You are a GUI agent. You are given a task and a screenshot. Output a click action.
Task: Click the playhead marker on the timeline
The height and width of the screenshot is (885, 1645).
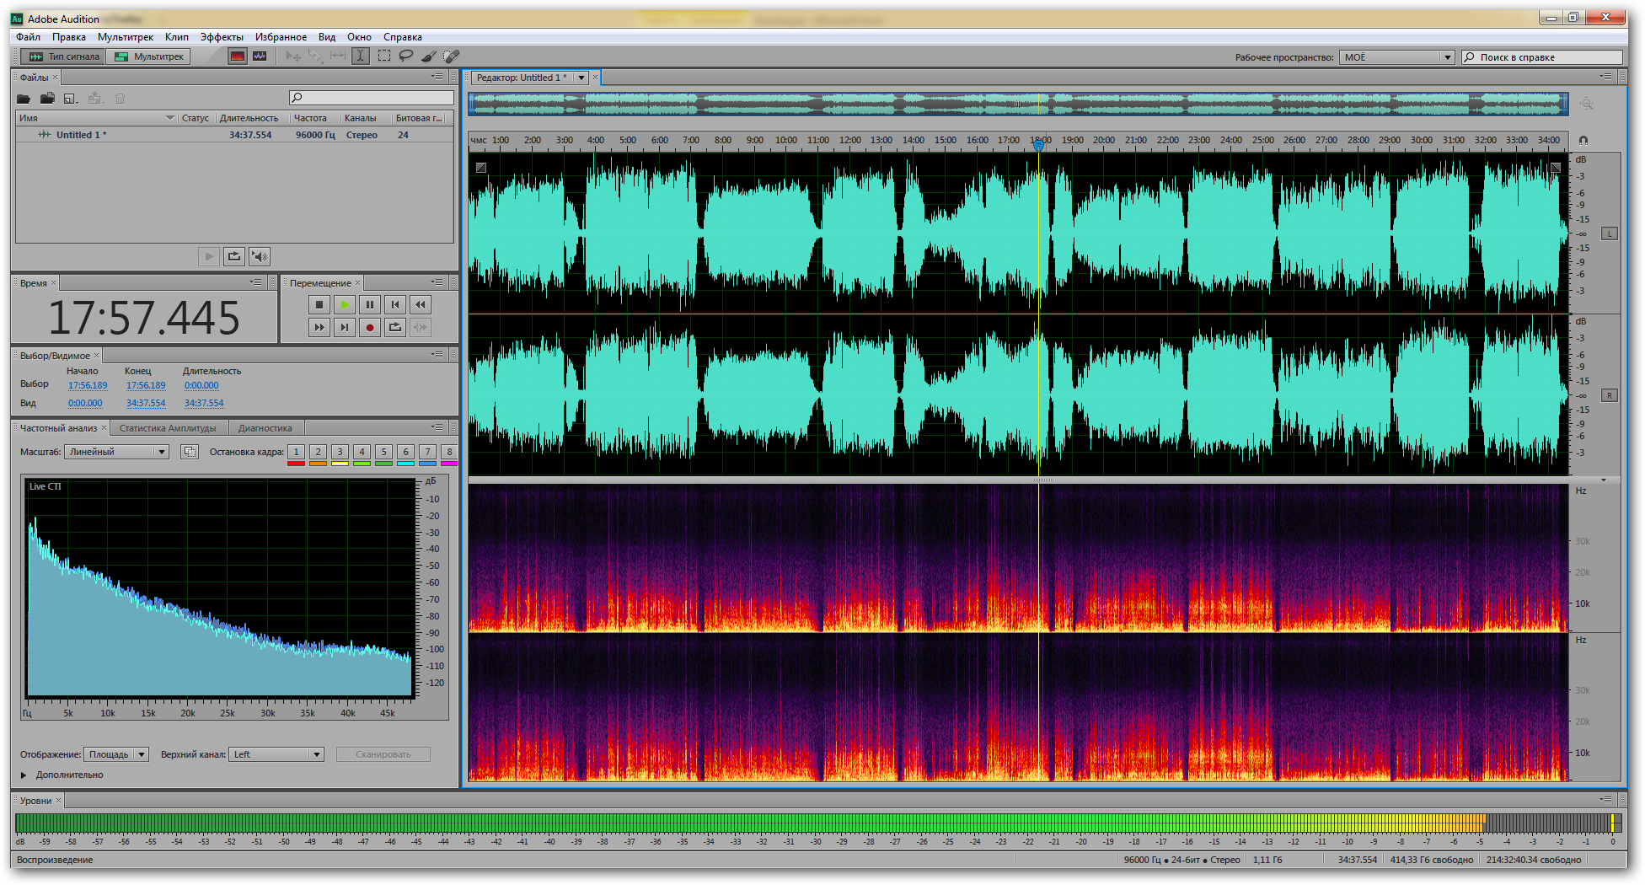tap(1039, 145)
